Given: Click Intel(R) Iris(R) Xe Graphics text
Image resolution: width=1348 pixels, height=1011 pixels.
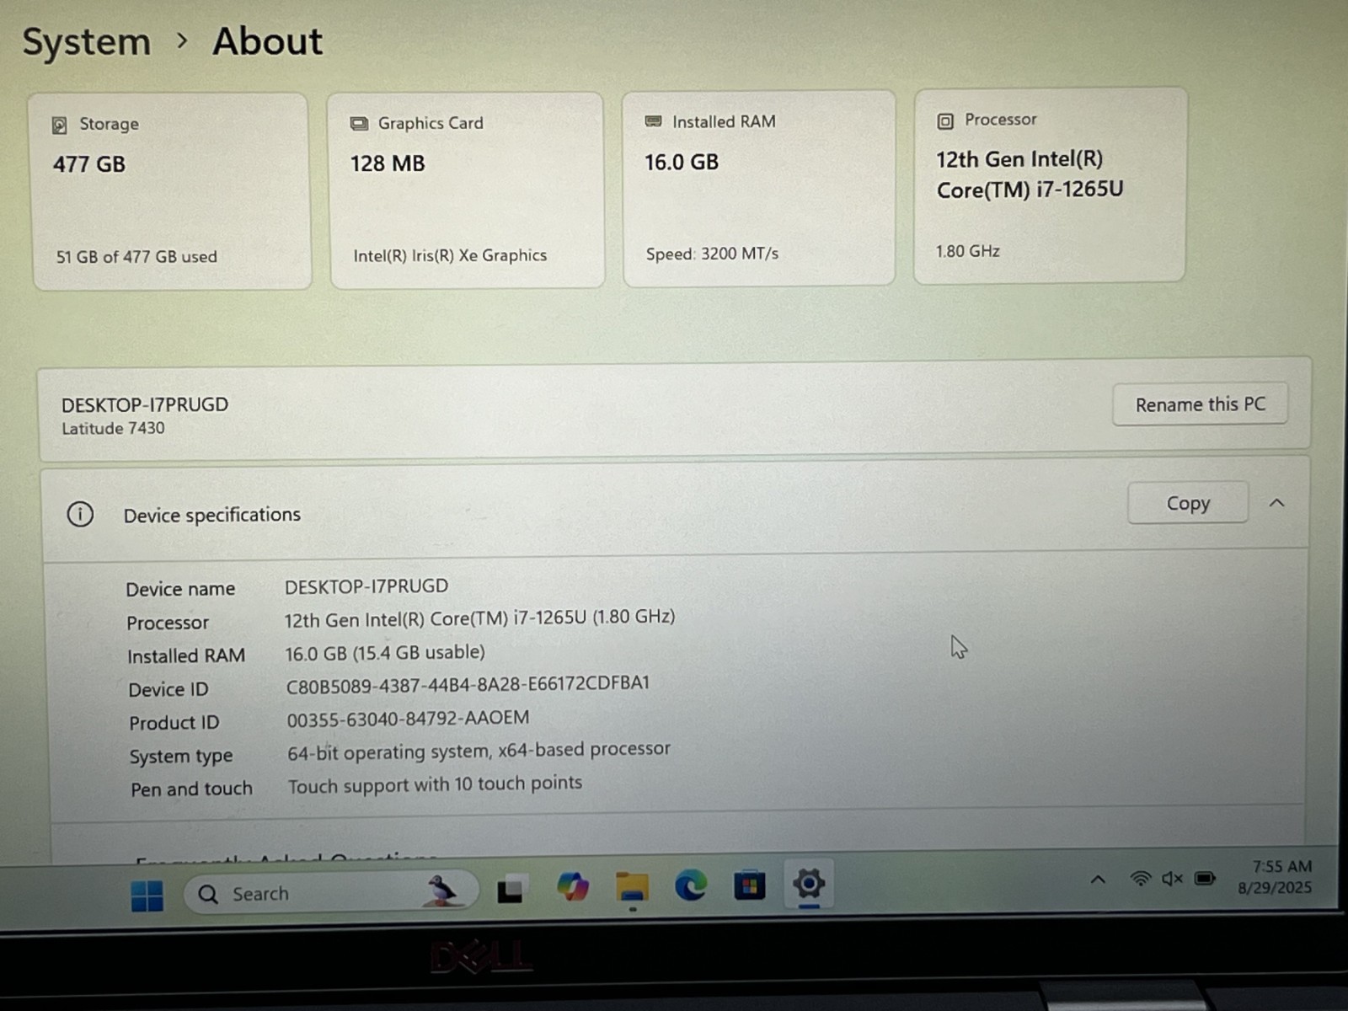Looking at the screenshot, I should point(450,255).
